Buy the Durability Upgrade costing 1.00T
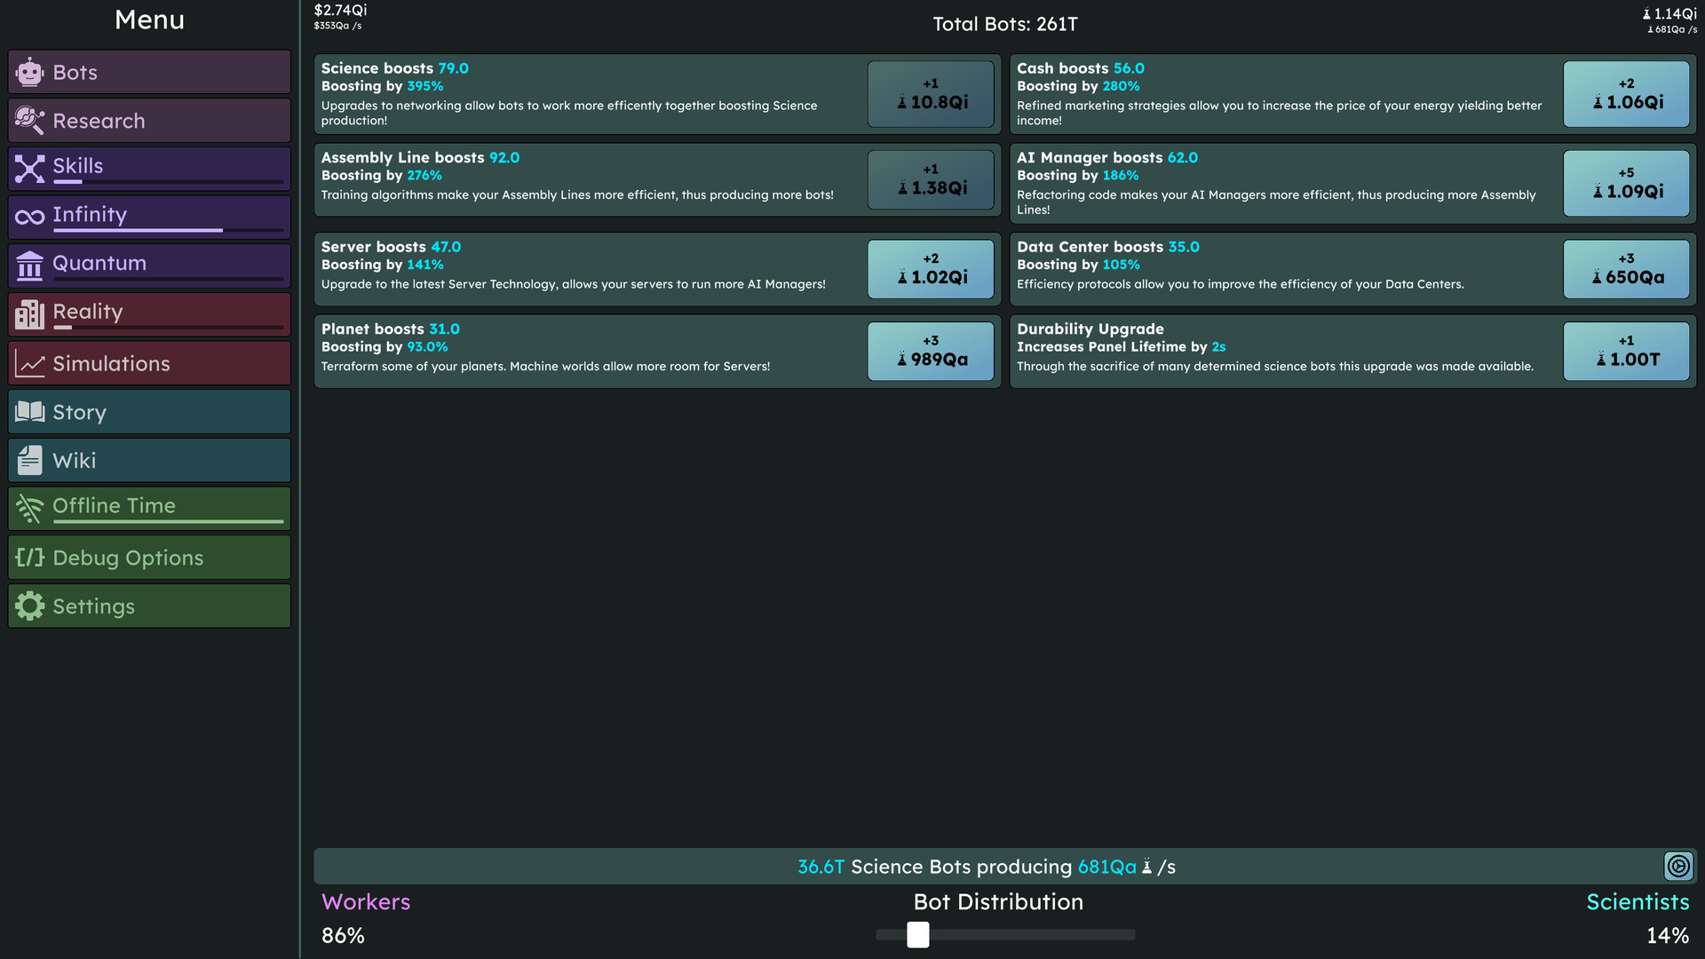Viewport: 1705px width, 959px height. 1626,351
